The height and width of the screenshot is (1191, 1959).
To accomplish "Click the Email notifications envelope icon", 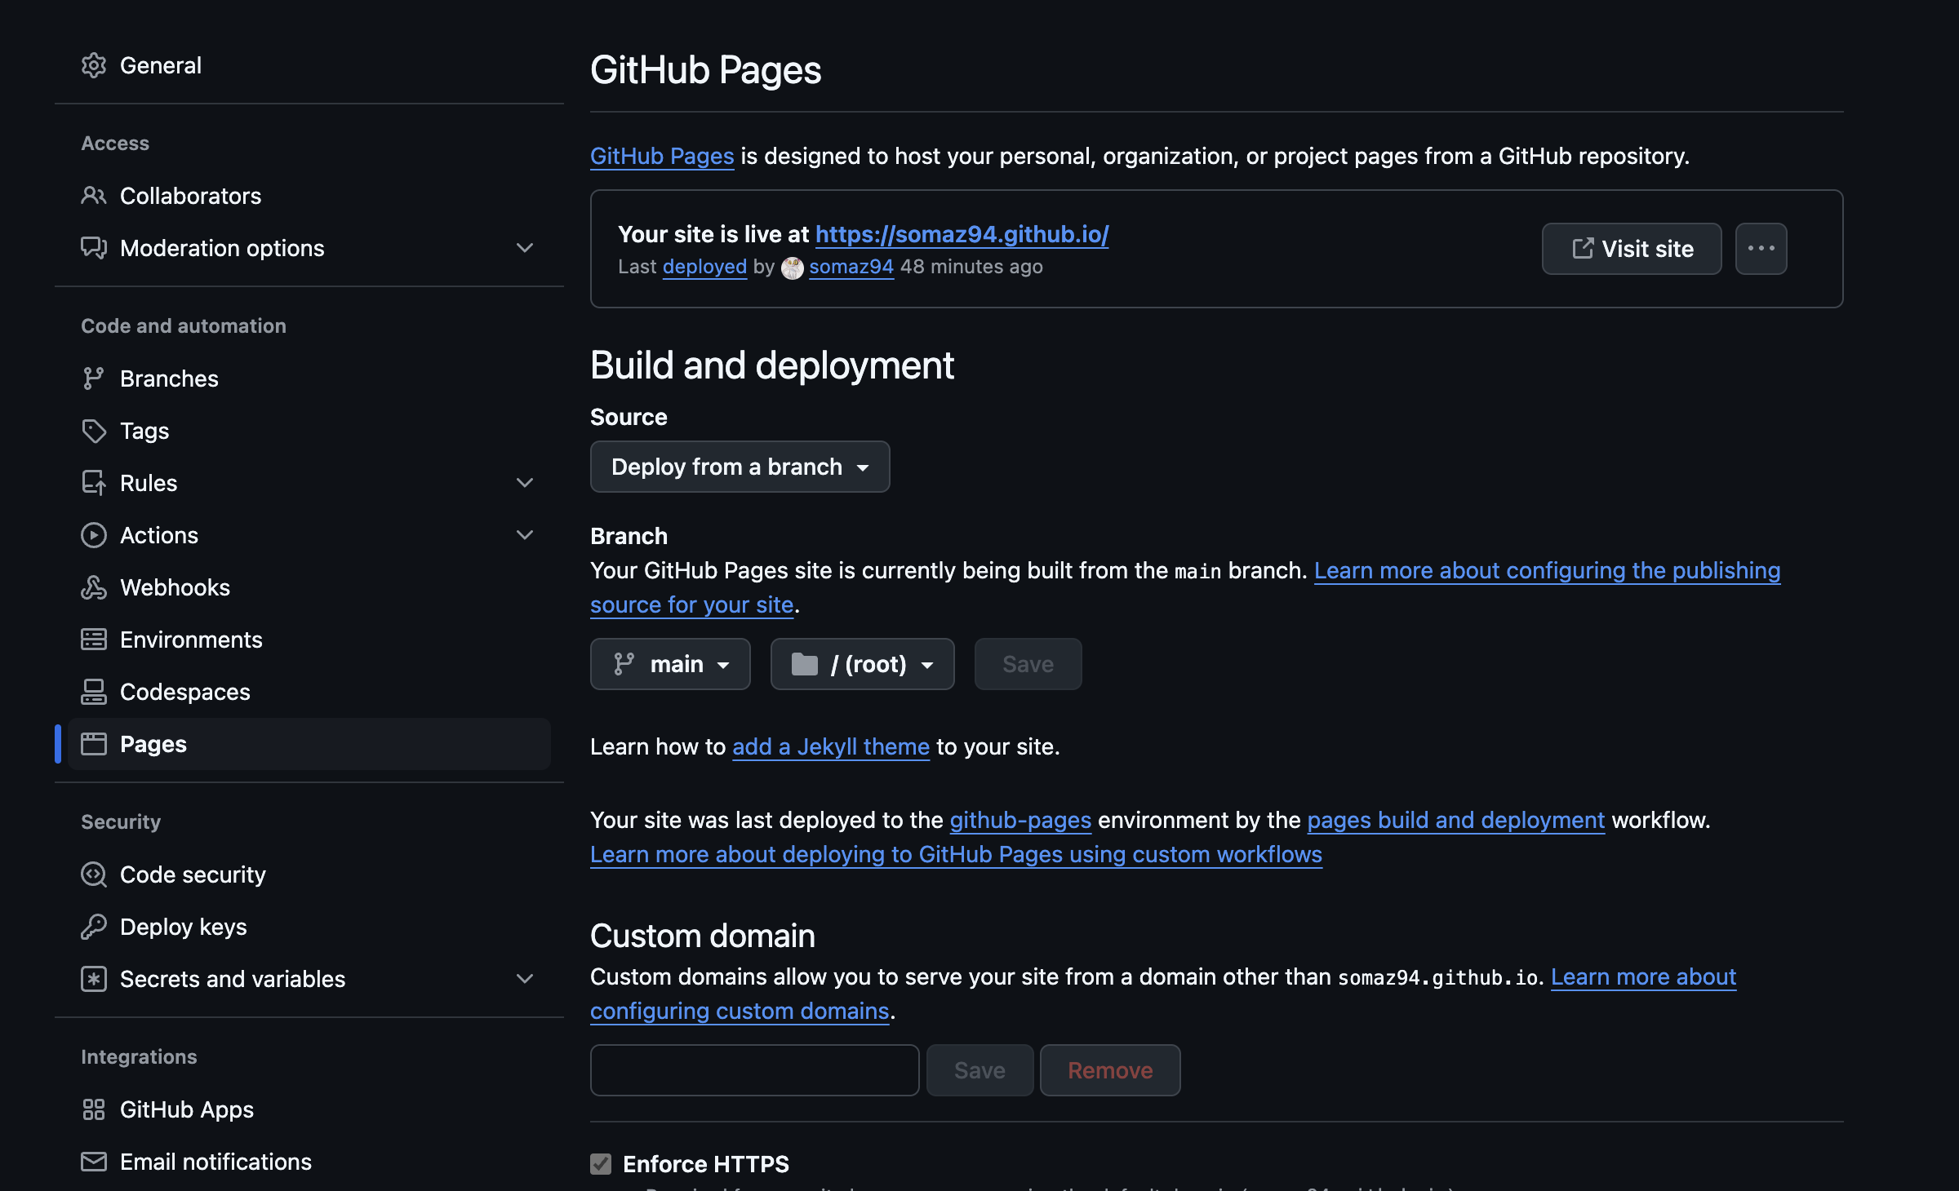I will point(94,1162).
